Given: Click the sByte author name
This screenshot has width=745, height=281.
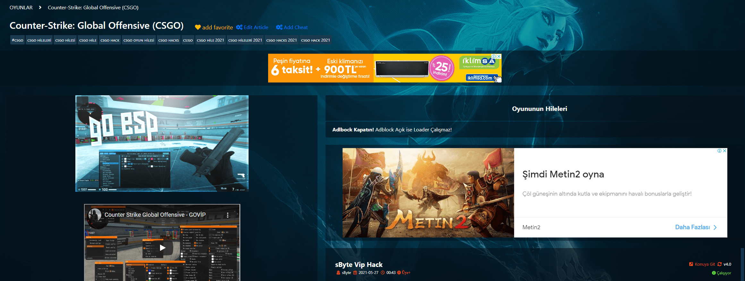Looking at the screenshot, I should [x=346, y=273].
